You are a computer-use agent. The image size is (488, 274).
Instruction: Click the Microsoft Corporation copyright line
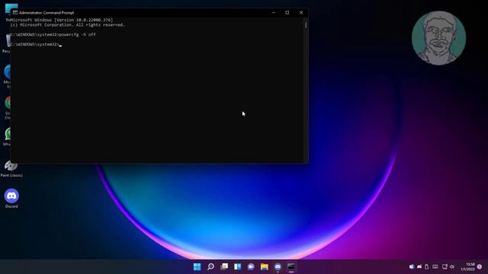tap(68, 25)
